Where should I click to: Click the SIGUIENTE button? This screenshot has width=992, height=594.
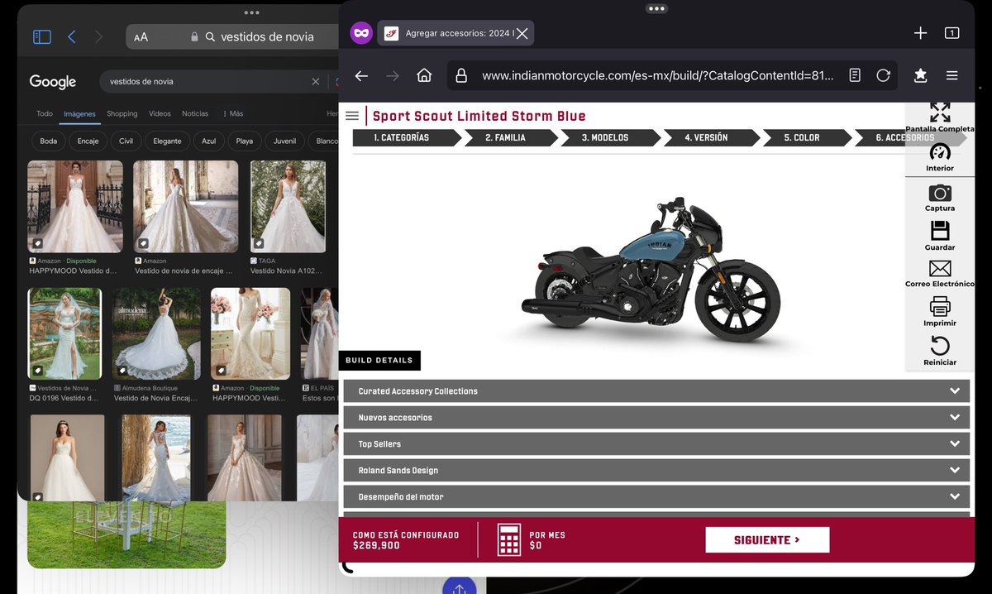(767, 539)
